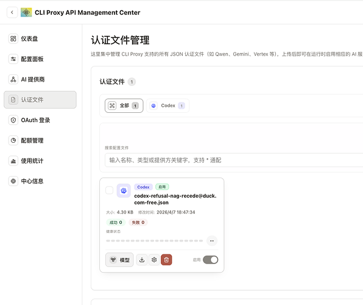Click the 成功 0 badge
The height and width of the screenshot is (305, 363).
tap(116, 223)
